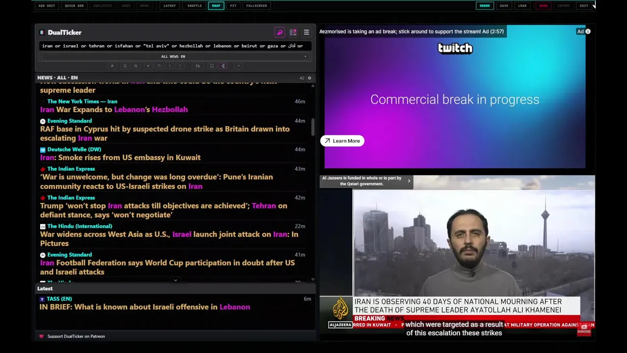Click the keyword search input field
Viewport: 627px width, 353px height.
175,46
